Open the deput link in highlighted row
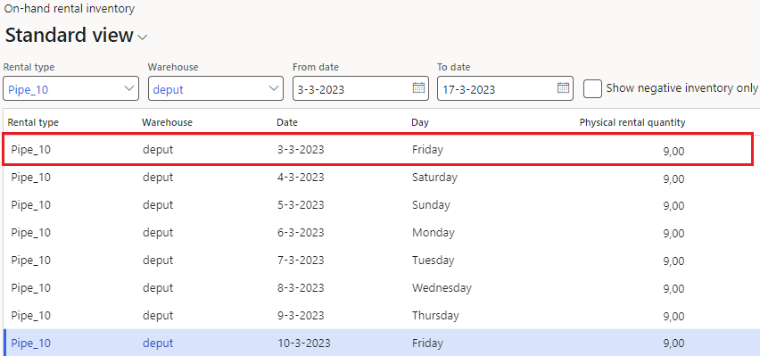The height and width of the screenshot is (356, 760). [158, 344]
